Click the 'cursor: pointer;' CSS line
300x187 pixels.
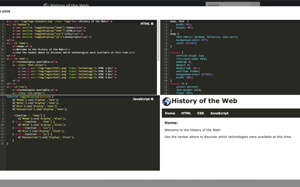coord(187,87)
